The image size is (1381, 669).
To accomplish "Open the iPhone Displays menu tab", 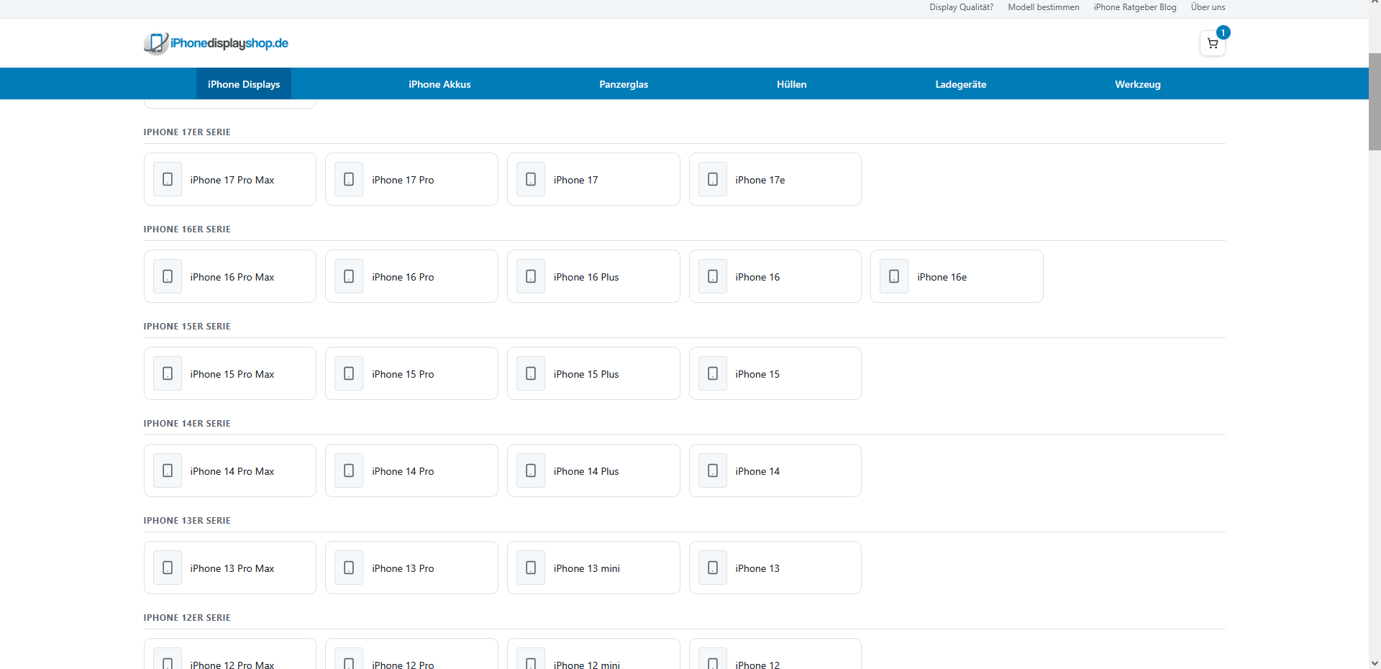I will [x=244, y=84].
